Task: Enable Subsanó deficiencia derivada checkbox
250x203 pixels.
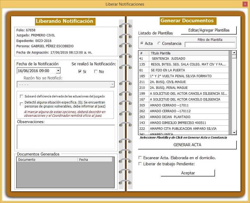Action: tap(21, 96)
